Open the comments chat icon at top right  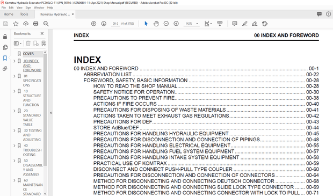(319, 14)
